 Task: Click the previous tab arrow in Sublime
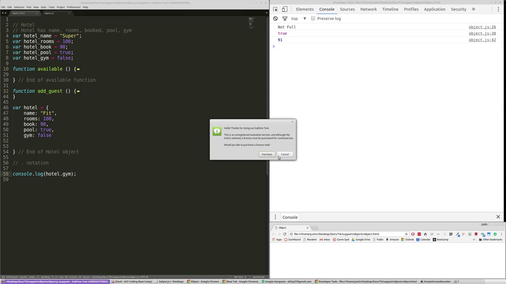2,13
